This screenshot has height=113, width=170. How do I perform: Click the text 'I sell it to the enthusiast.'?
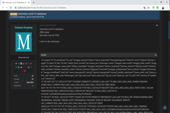(x=50, y=42)
